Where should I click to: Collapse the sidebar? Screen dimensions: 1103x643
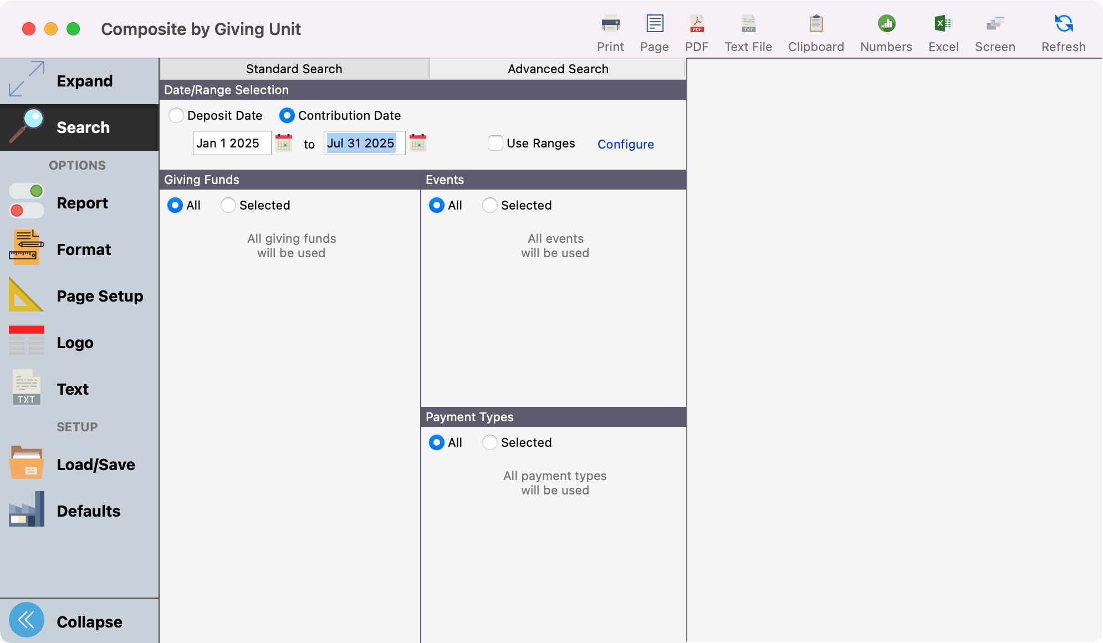pos(79,621)
